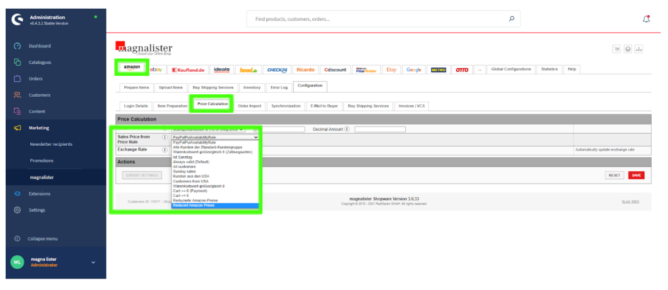Click the EXPERT SETTINGS button
Viewport: 668px width, 290px height.
142,175
